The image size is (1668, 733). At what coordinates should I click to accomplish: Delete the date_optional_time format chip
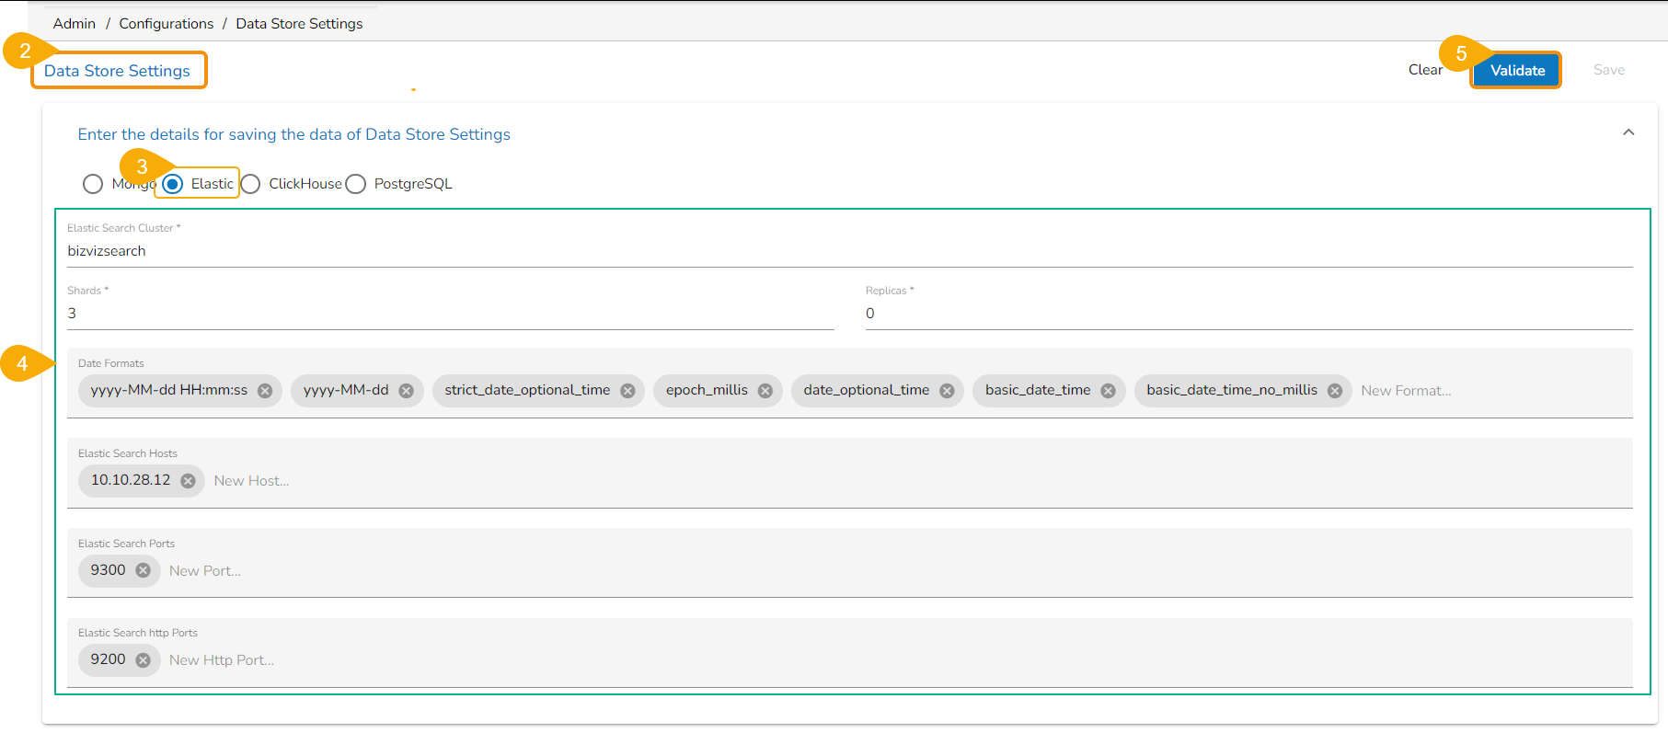coord(947,391)
